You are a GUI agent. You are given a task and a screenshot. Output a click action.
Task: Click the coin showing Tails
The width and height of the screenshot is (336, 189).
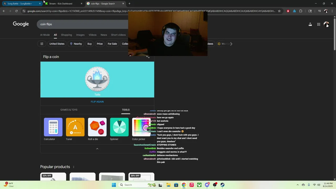click(x=97, y=79)
